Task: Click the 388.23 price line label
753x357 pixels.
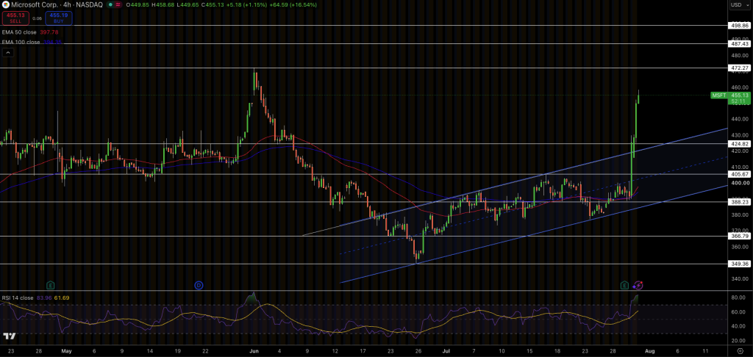Action: point(740,202)
